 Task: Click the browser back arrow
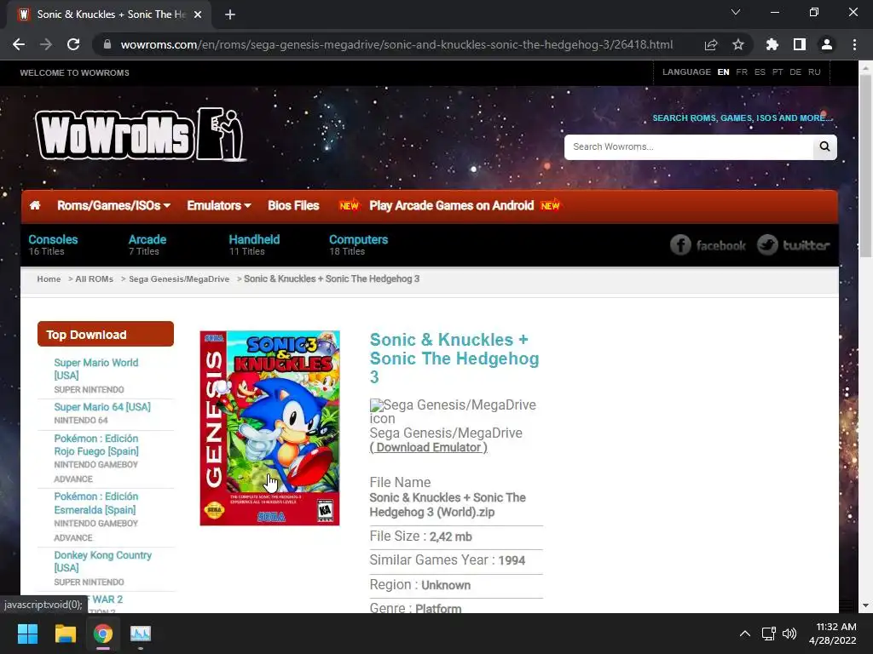click(19, 44)
